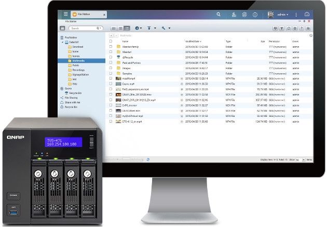Open the SignageStation folder in tree
This screenshot has height=227, width=327.
tap(78, 75)
